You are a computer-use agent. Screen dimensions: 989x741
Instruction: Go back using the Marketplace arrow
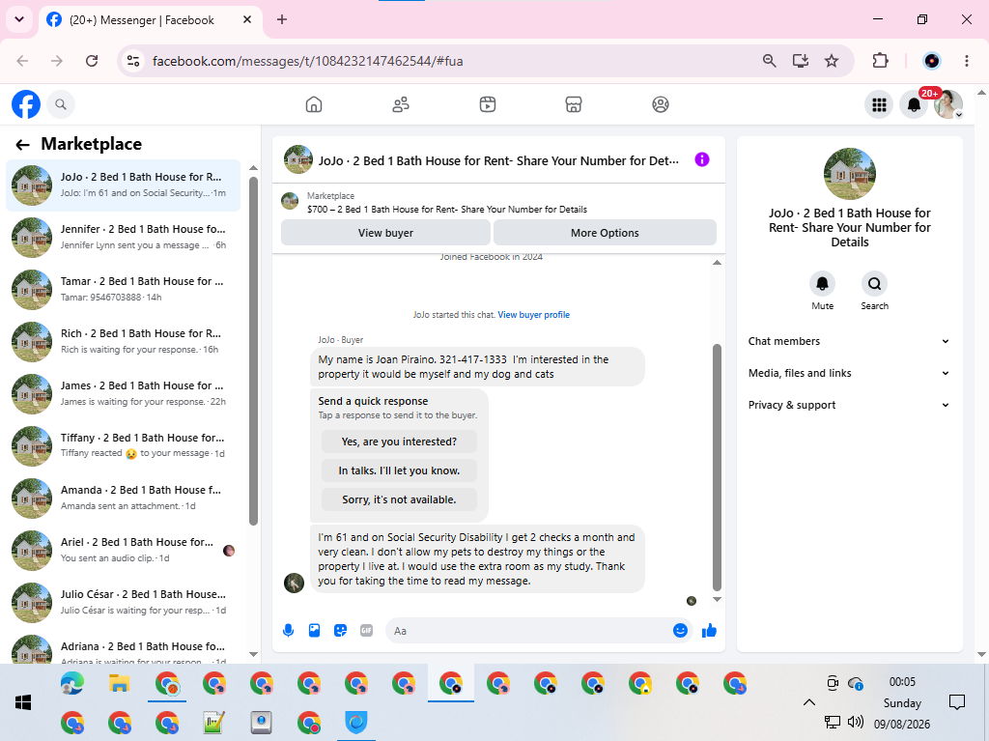[x=23, y=145]
